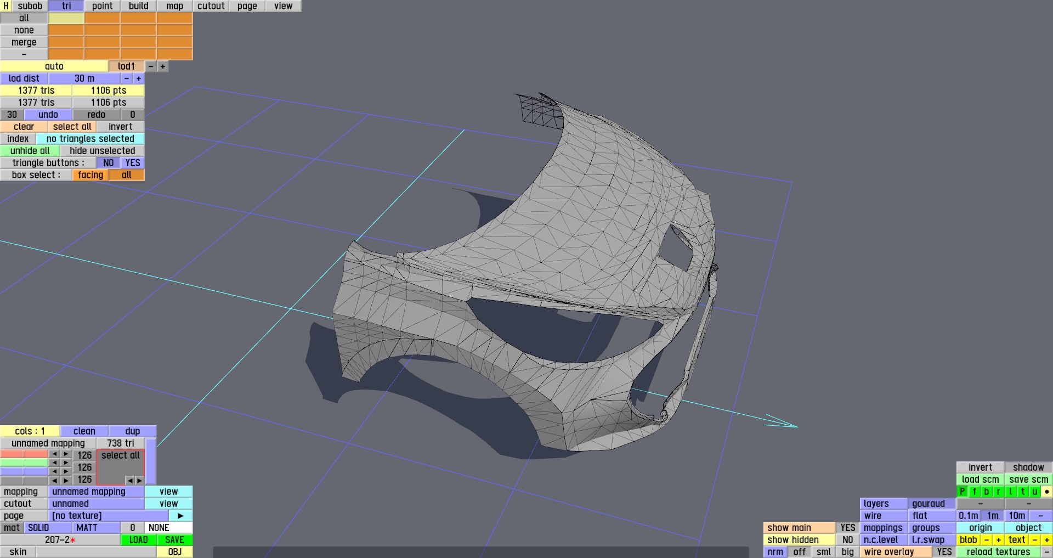Click the redo button

click(97, 115)
